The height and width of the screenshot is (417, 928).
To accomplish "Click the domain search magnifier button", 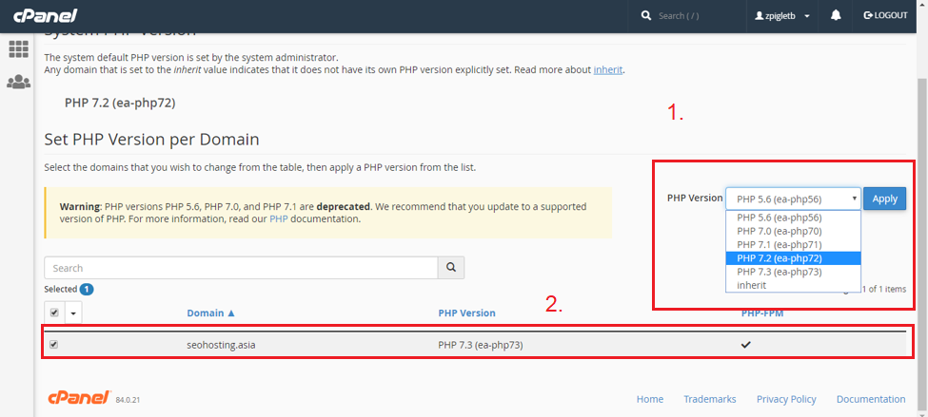I will [x=451, y=268].
